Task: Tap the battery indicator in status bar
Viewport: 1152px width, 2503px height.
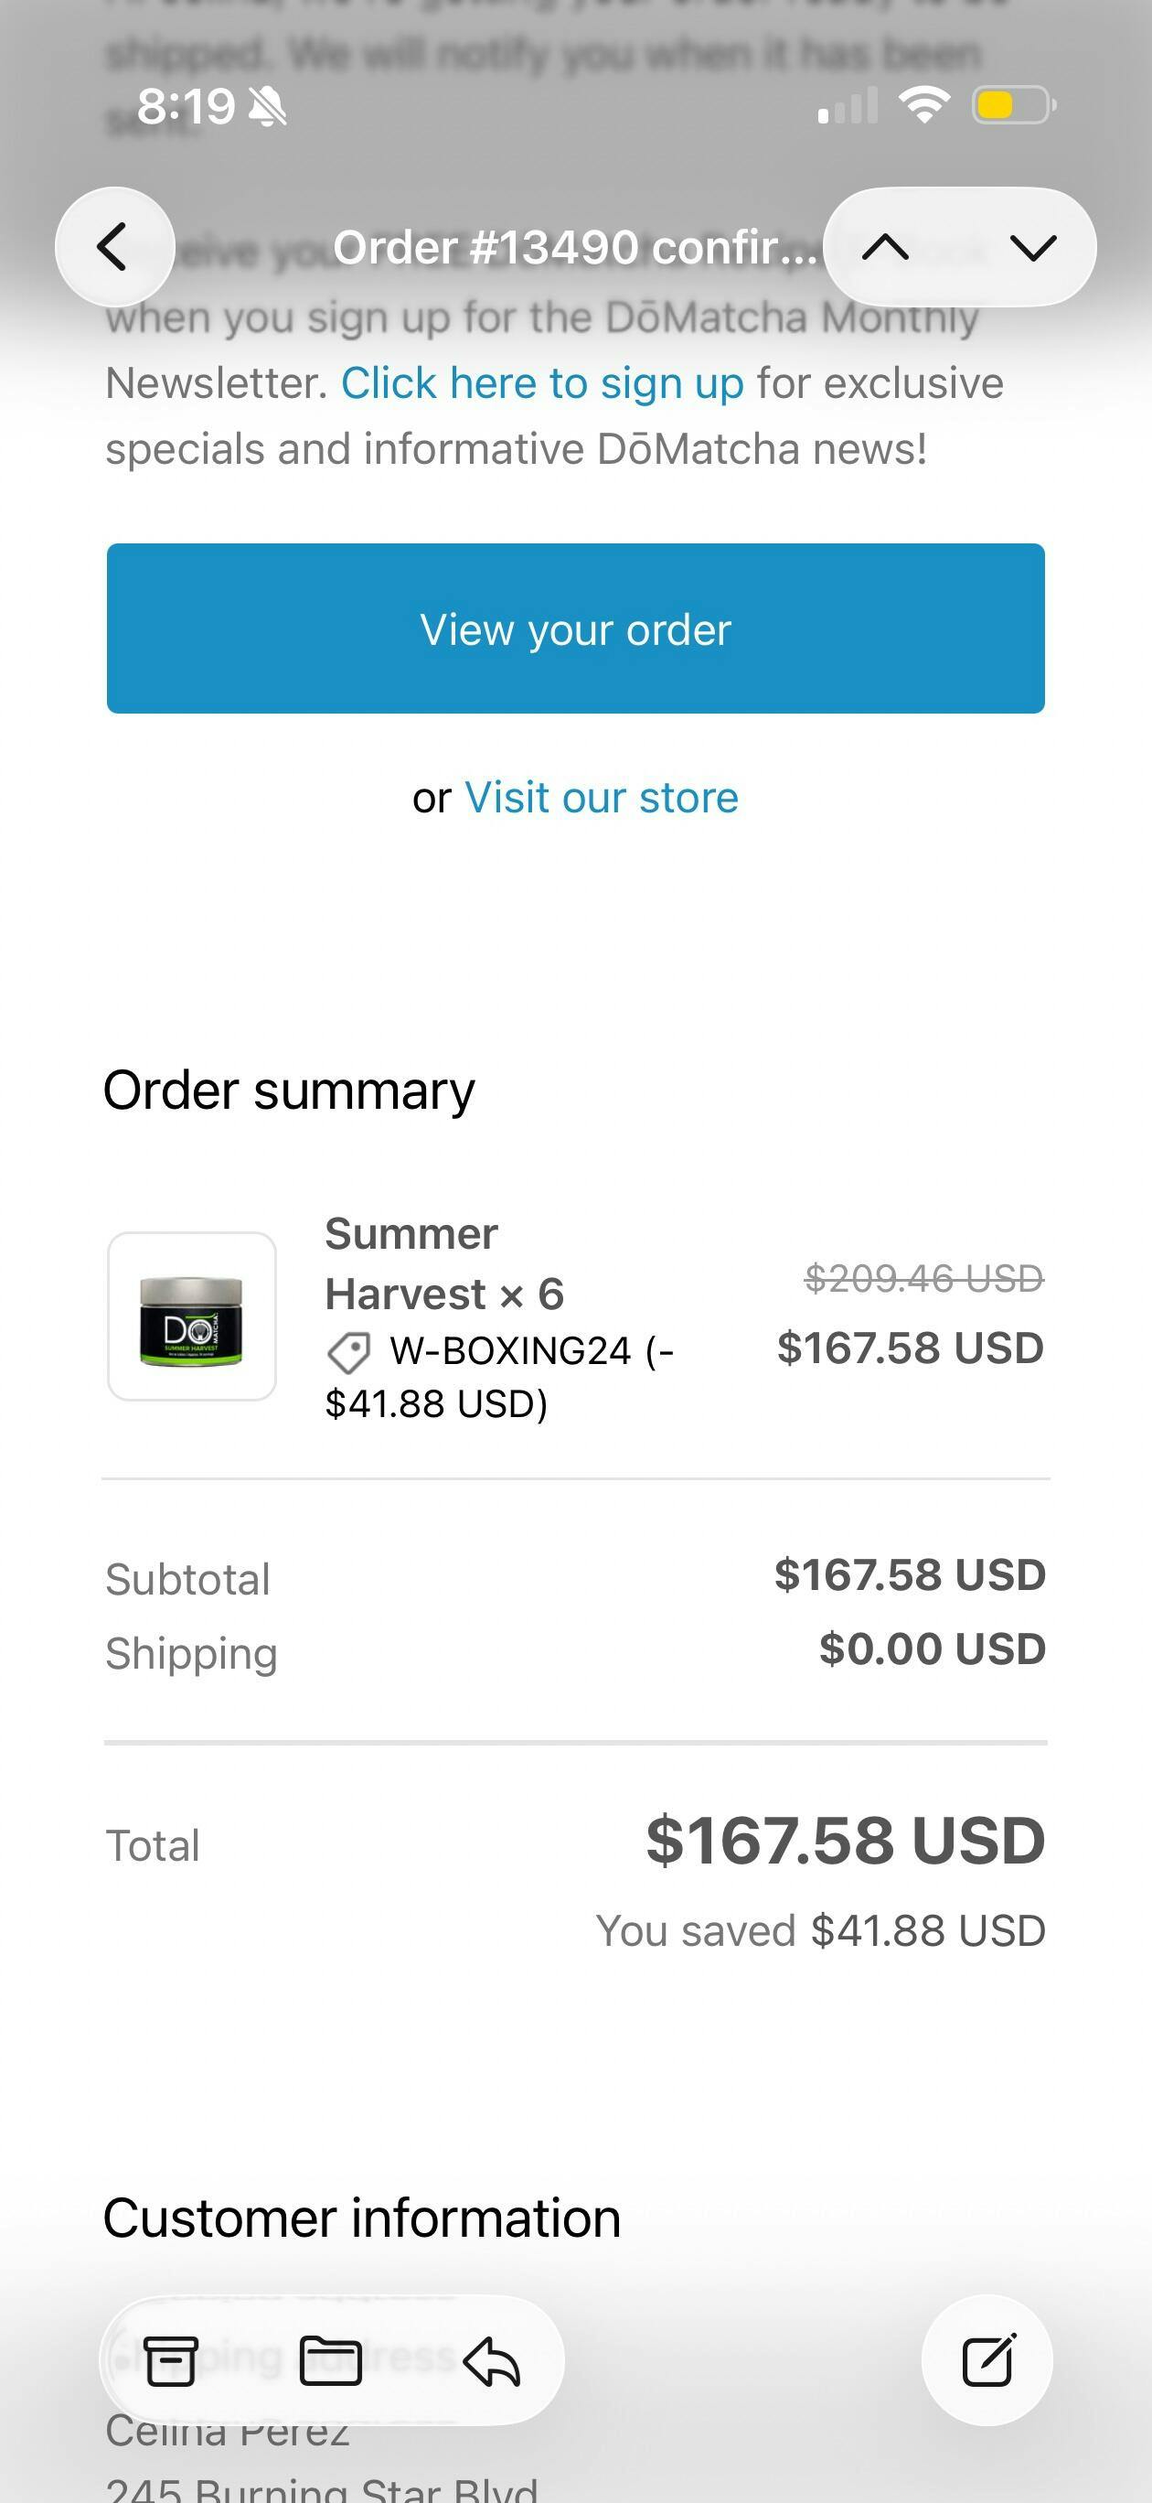Action: pos(1013,105)
